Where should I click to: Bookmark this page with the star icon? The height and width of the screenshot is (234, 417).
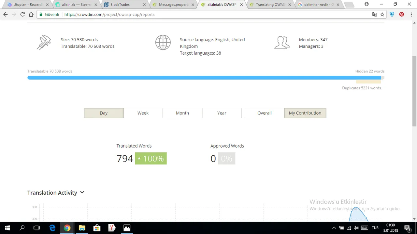[382, 14]
